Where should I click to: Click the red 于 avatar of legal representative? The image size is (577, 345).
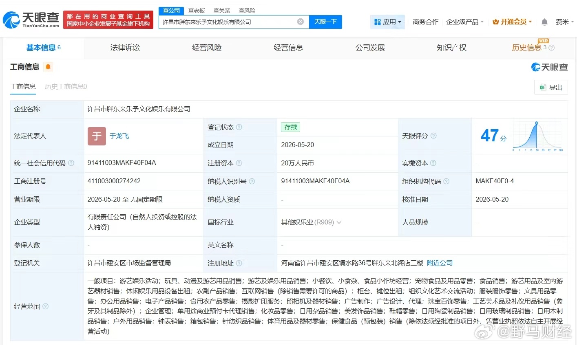(x=97, y=136)
